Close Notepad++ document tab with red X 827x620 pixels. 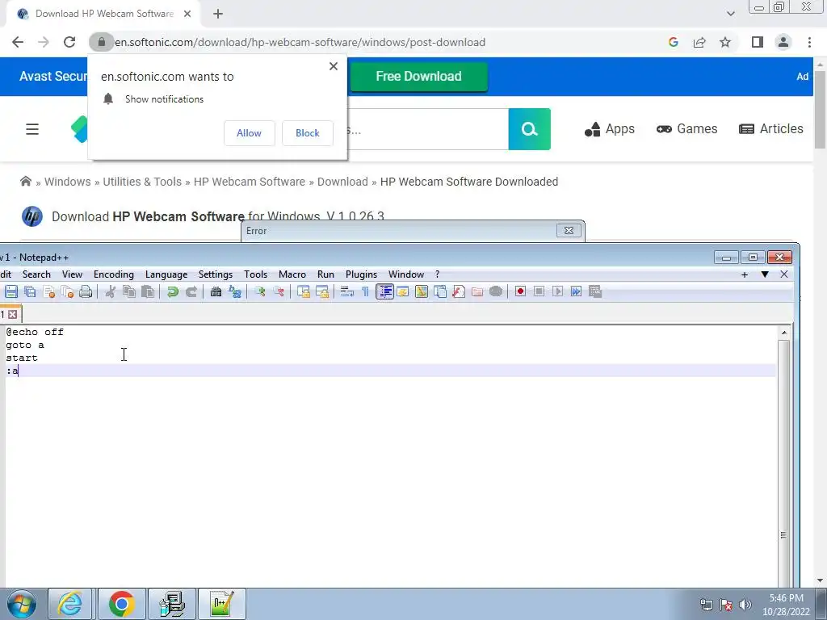point(13,315)
